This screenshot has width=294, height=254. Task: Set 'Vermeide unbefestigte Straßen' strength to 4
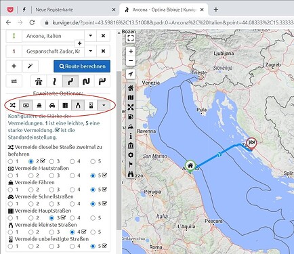(x=72, y=246)
